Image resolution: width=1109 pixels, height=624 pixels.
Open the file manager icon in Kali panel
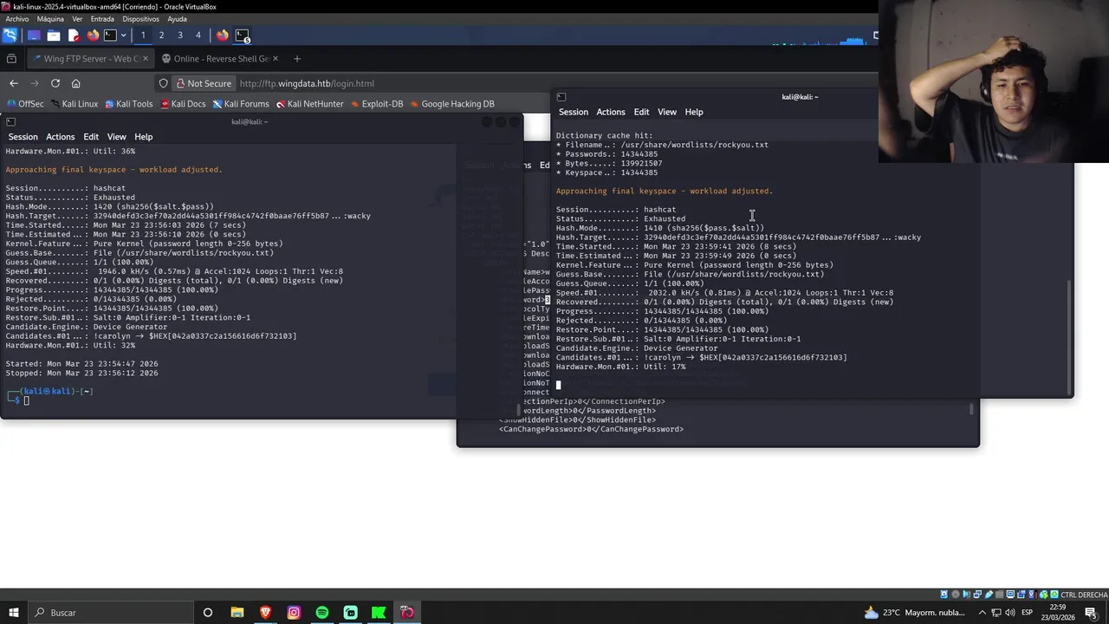(x=54, y=36)
